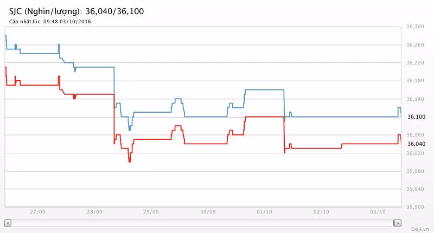Click the SJC price title heading
Image resolution: width=434 pixels, height=233 pixels.
pos(76,11)
